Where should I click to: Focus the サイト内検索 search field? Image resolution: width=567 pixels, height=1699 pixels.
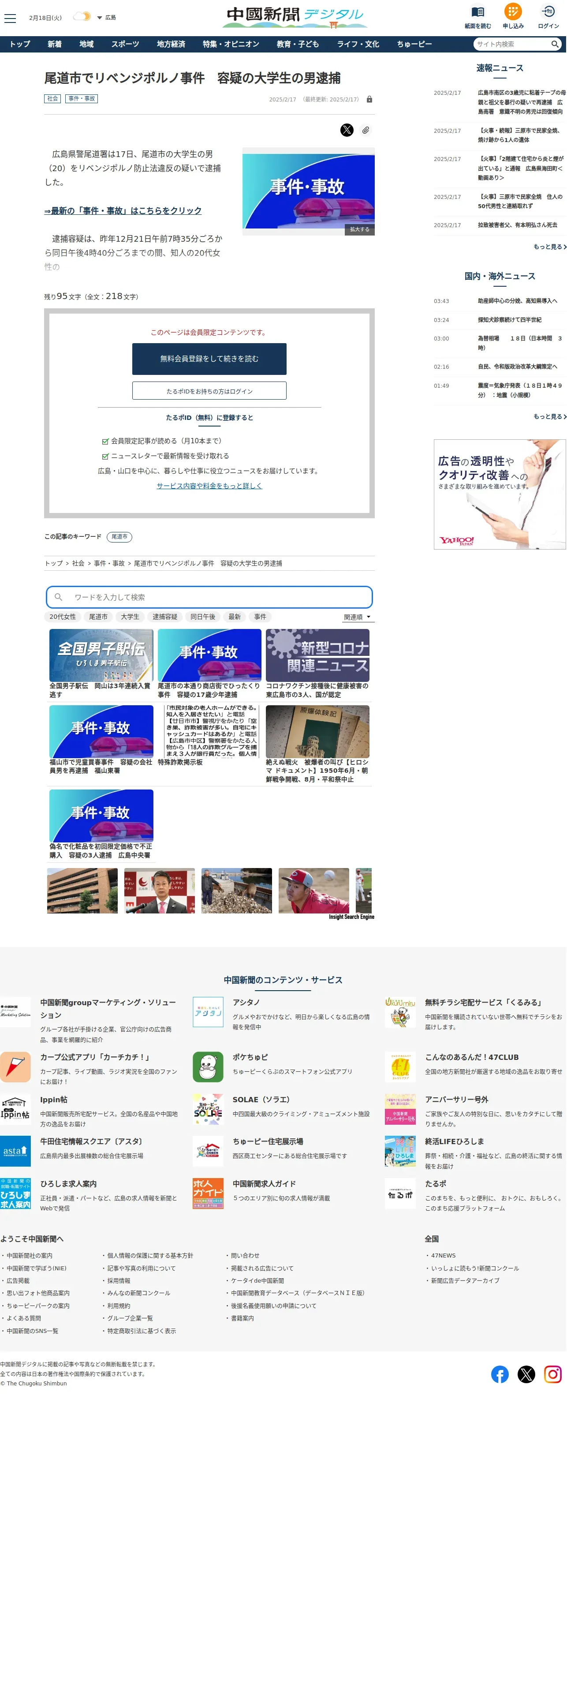pyautogui.click(x=512, y=44)
